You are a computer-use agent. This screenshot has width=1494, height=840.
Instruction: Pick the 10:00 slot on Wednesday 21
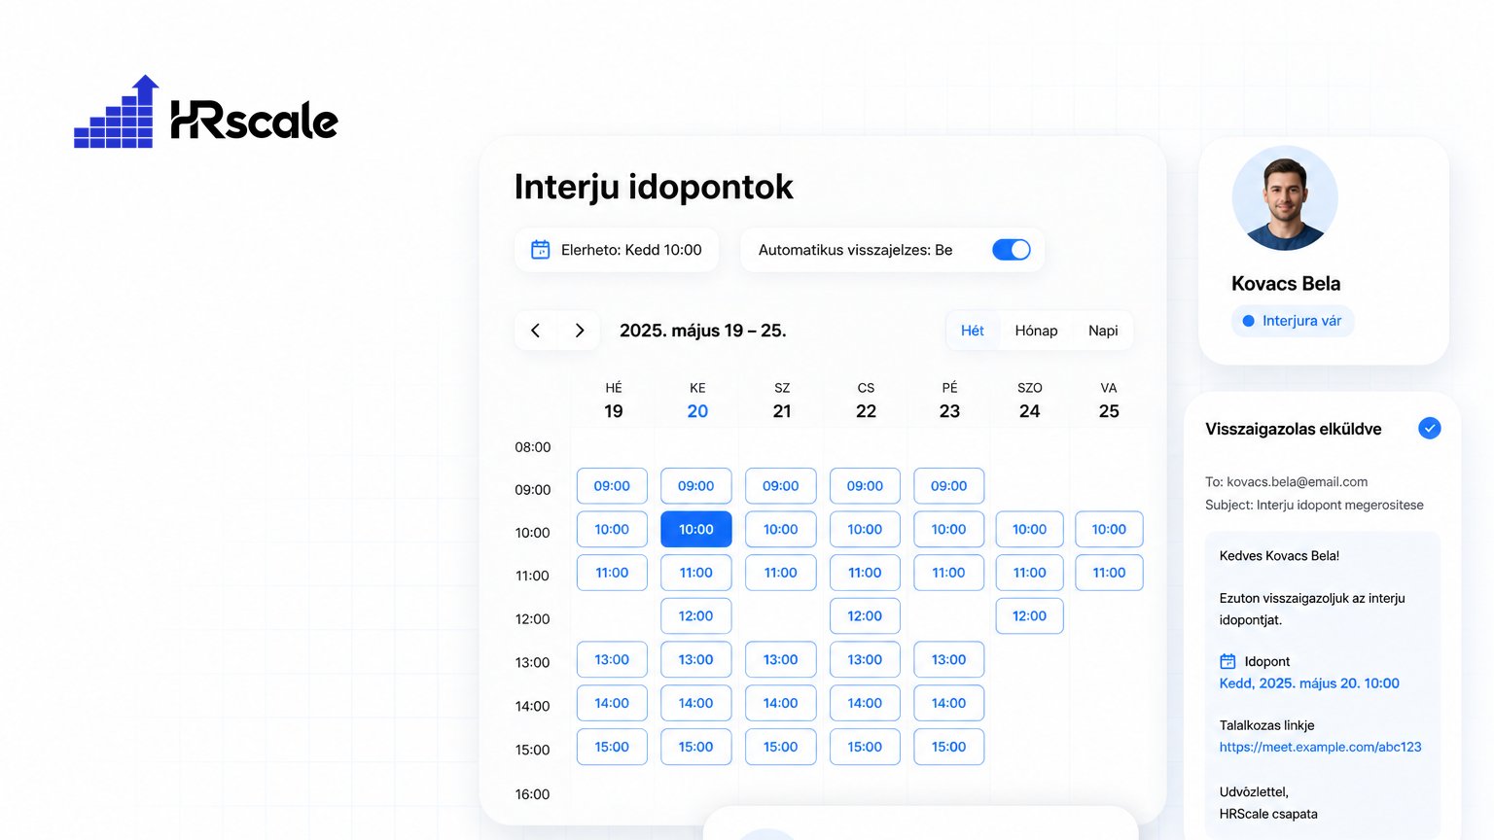[x=781, y=529]
